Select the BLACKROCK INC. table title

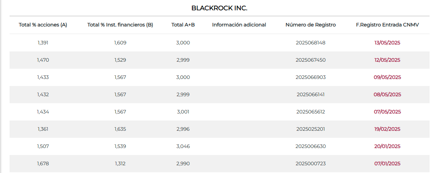tap(219, 8)
